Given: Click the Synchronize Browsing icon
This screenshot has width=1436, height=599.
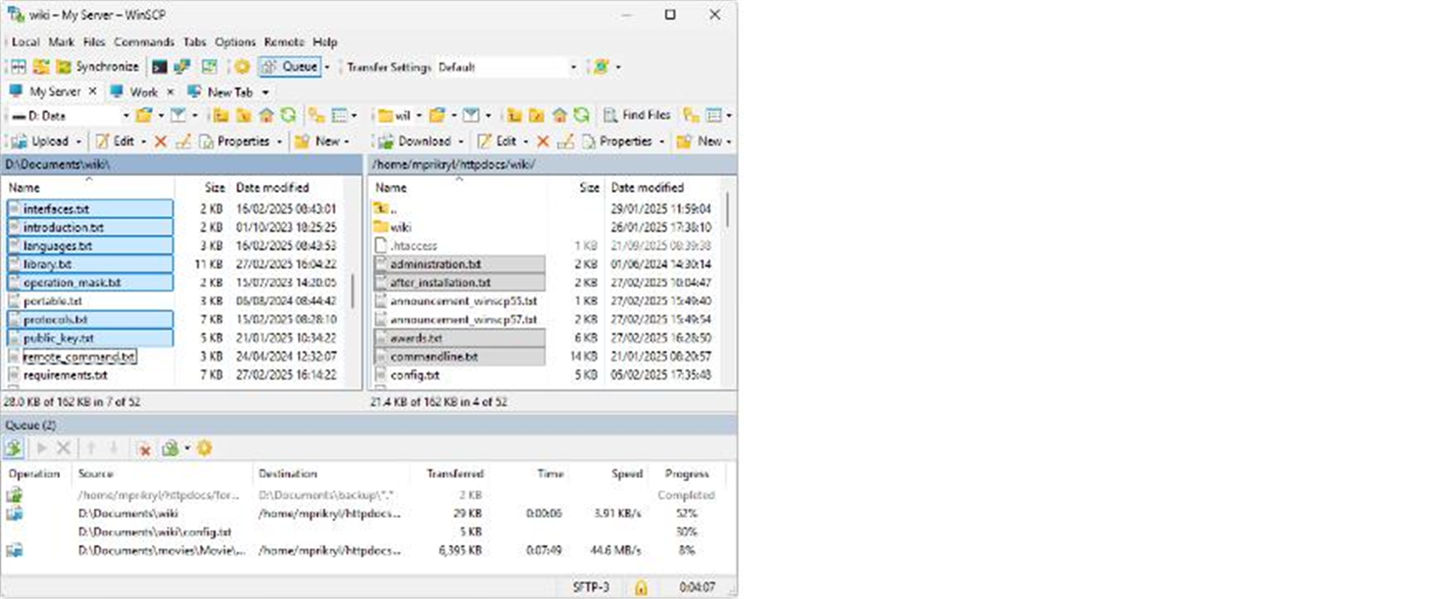Looking at the screenshot, I should coord(209,66).
